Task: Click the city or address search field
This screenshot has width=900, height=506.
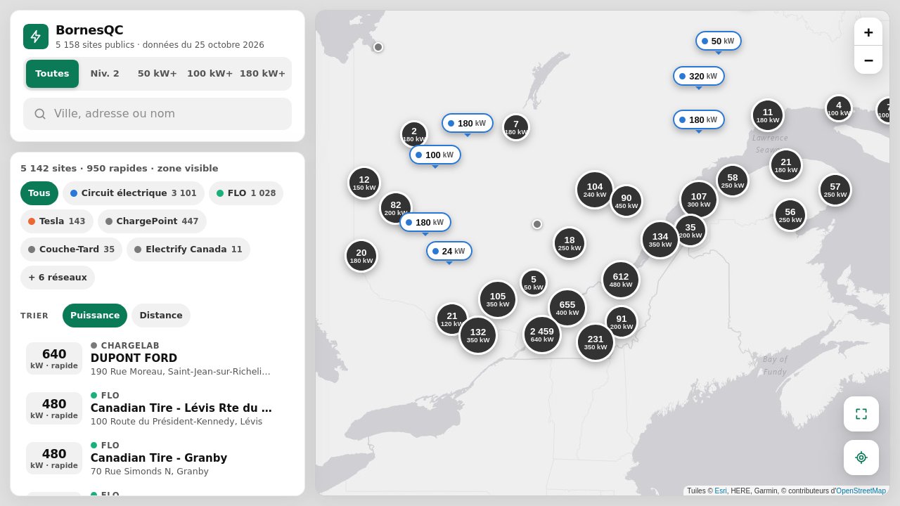Action: [157, 114]
